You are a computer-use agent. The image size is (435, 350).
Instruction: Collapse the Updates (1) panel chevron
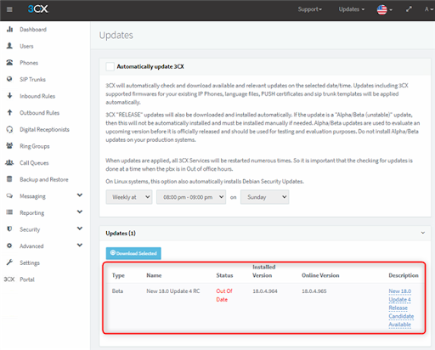[x=423, y=233]
